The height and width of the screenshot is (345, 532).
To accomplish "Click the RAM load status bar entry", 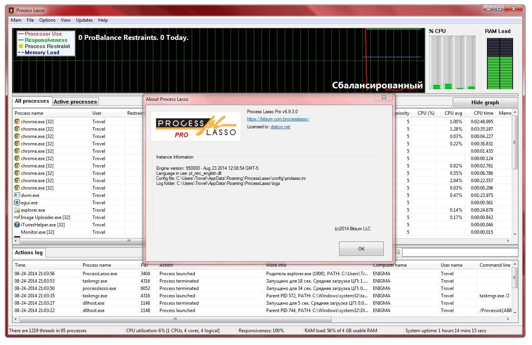I will tap(341, 331).
